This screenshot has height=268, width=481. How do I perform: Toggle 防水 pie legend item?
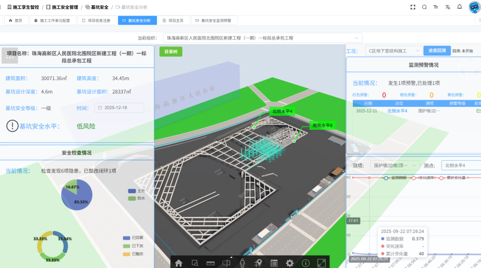[136, 199]
